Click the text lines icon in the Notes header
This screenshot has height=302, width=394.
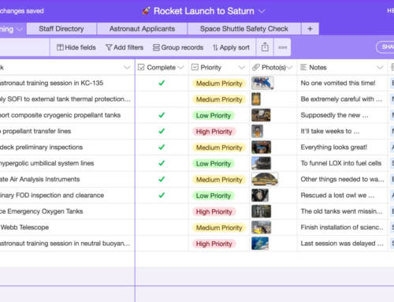(x=303, y=67)
